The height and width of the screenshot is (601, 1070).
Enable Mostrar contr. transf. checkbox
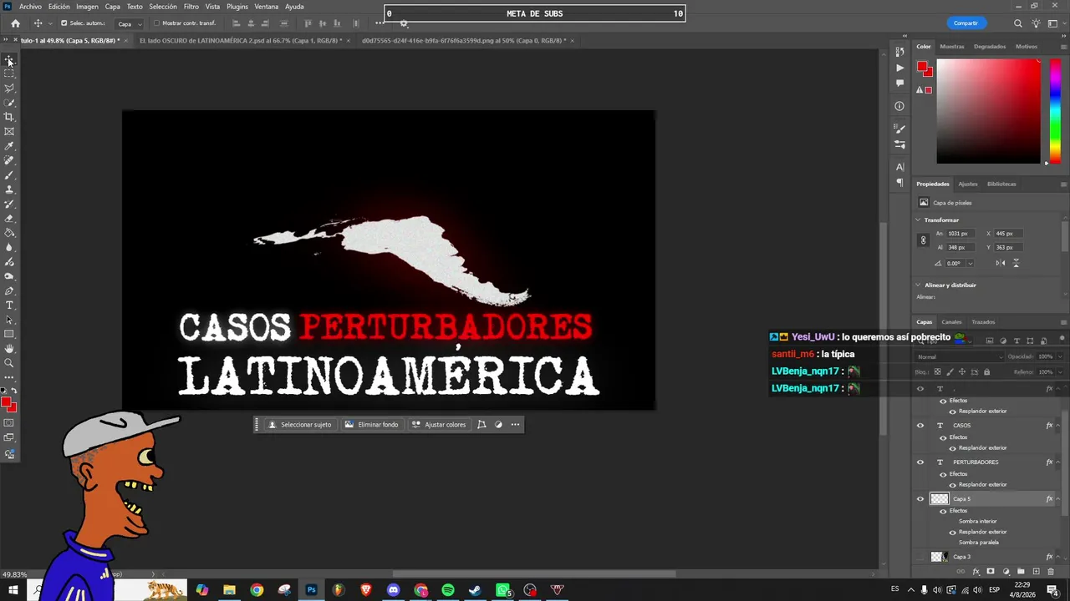coord(156,23)
